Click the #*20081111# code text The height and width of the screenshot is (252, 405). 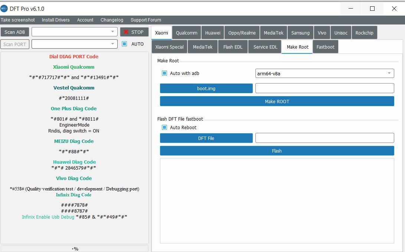74,98
